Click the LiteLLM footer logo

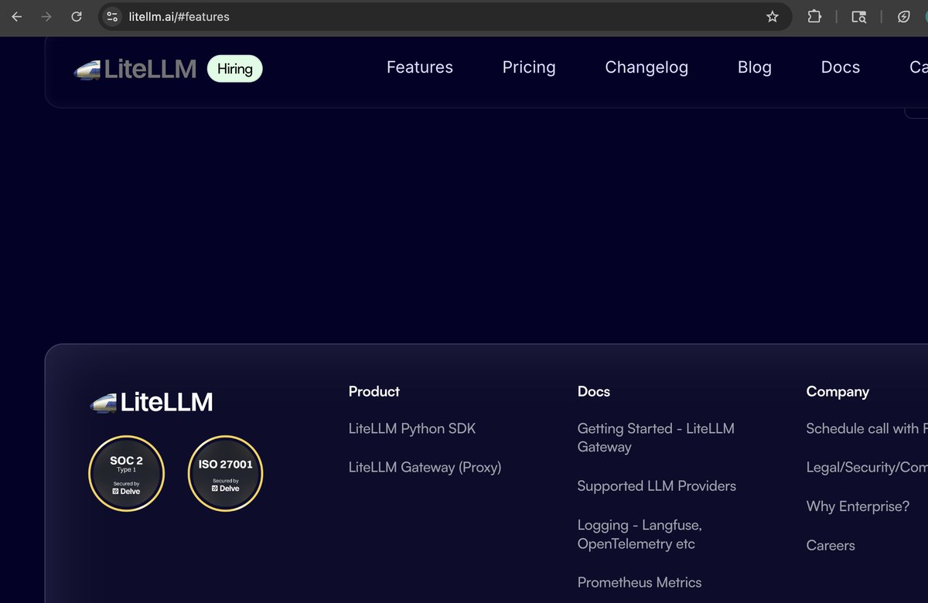coord(152,402)
